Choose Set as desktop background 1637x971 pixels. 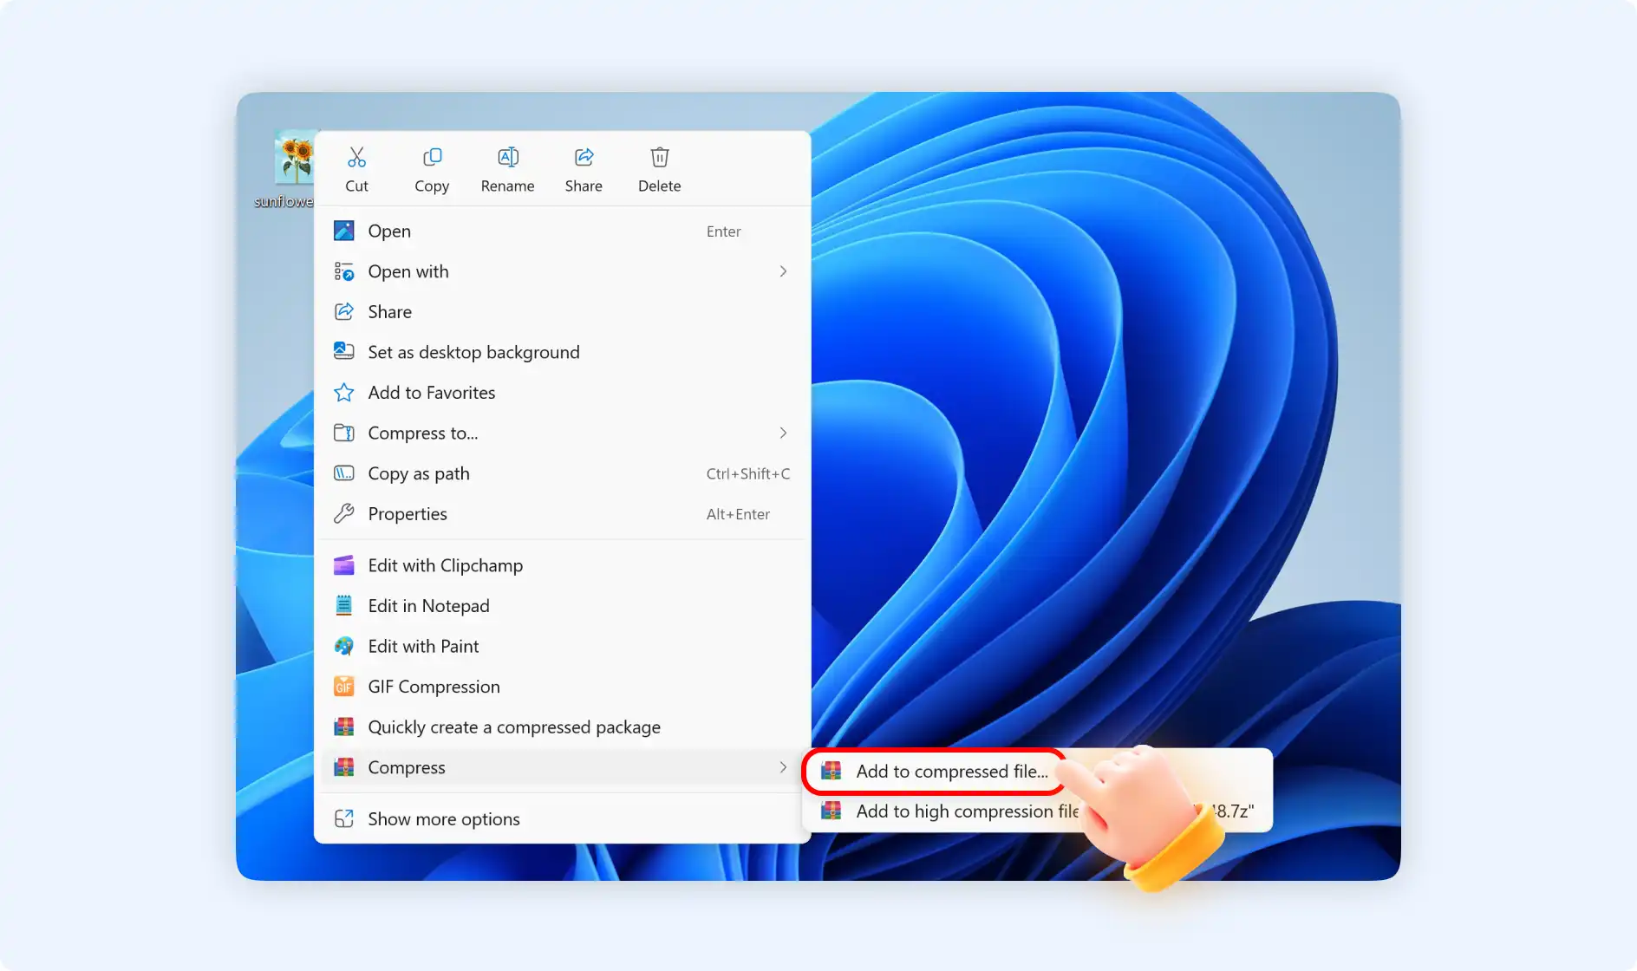(x=561, y=352)
